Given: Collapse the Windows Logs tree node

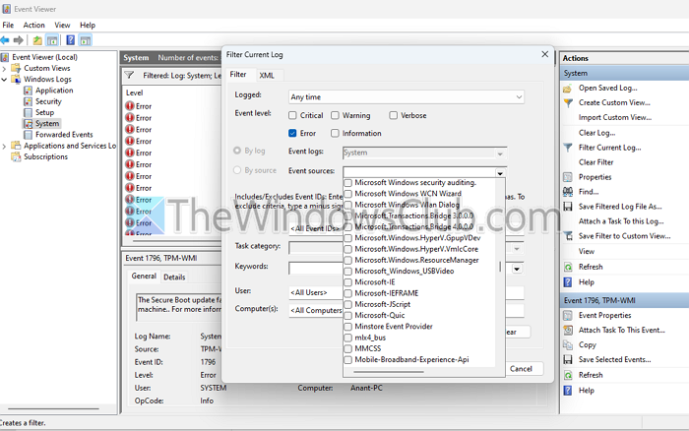Looking at the screenshot, I should tap(4, 80).
